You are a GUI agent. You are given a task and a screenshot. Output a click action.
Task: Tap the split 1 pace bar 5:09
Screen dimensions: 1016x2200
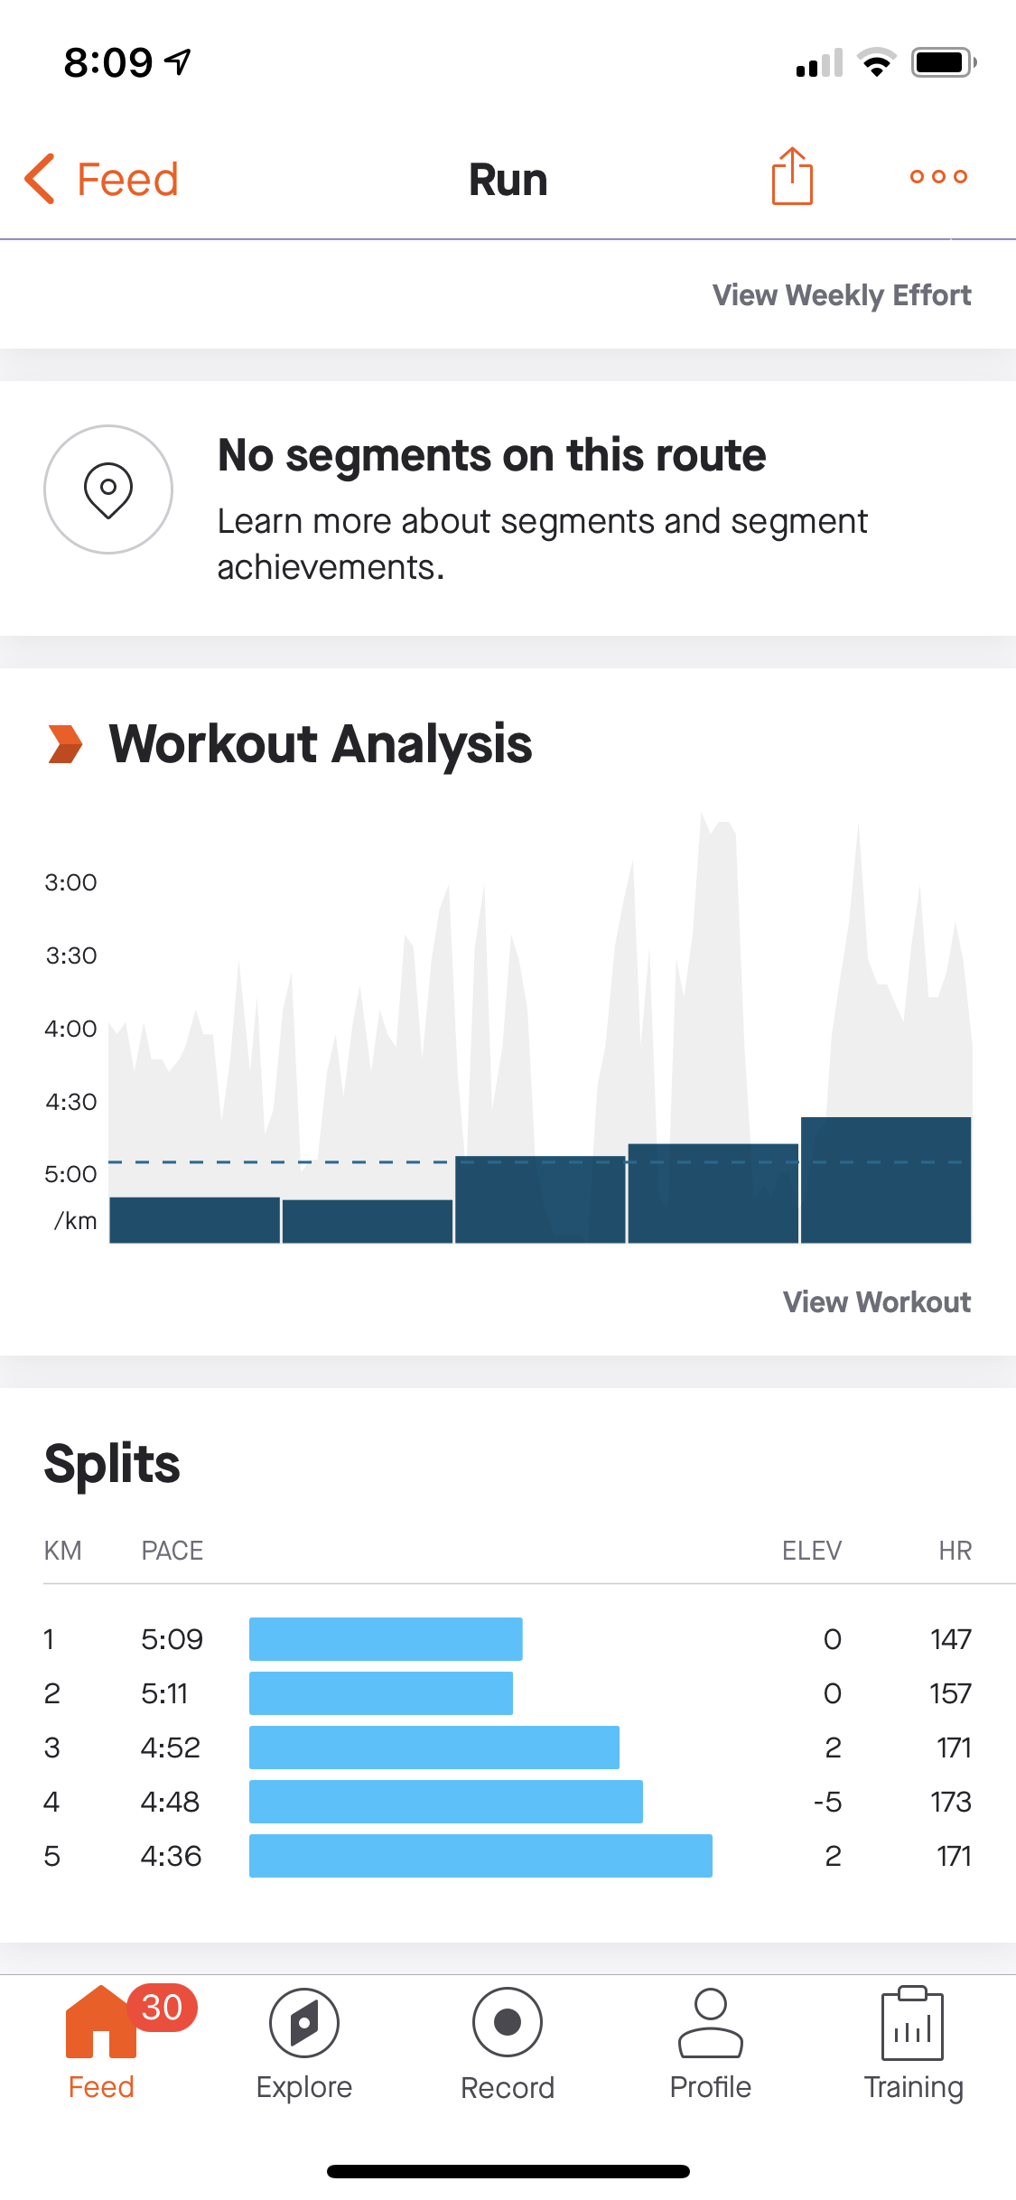pos(386,1639)
